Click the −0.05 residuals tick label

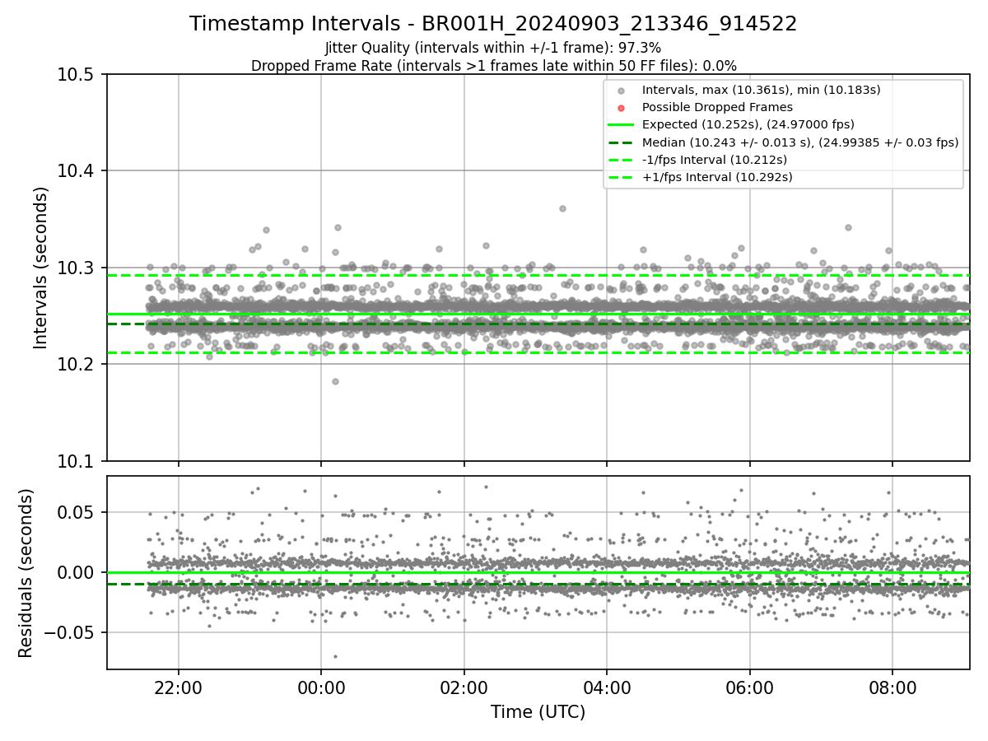coord(71,633)
